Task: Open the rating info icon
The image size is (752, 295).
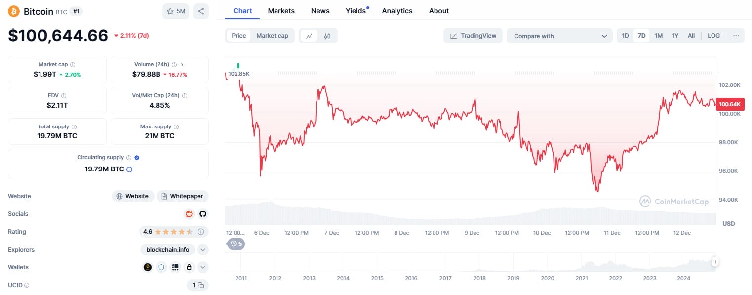Action: 201,232
